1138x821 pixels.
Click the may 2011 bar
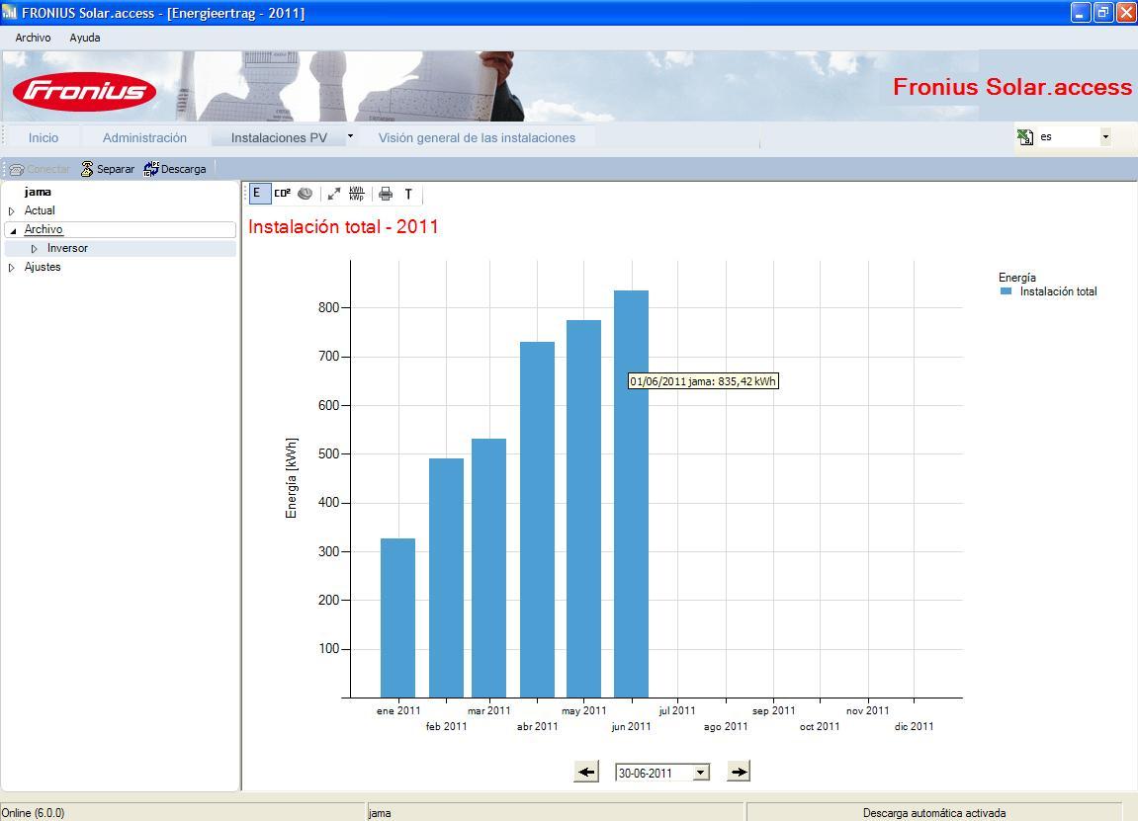coord(583,509)
